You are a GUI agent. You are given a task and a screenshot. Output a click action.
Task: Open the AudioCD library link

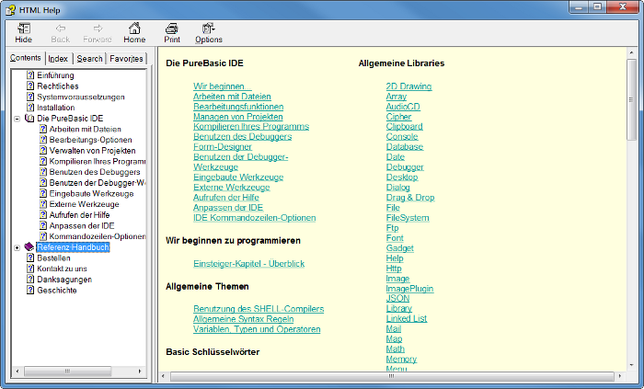tap(403, 107)
